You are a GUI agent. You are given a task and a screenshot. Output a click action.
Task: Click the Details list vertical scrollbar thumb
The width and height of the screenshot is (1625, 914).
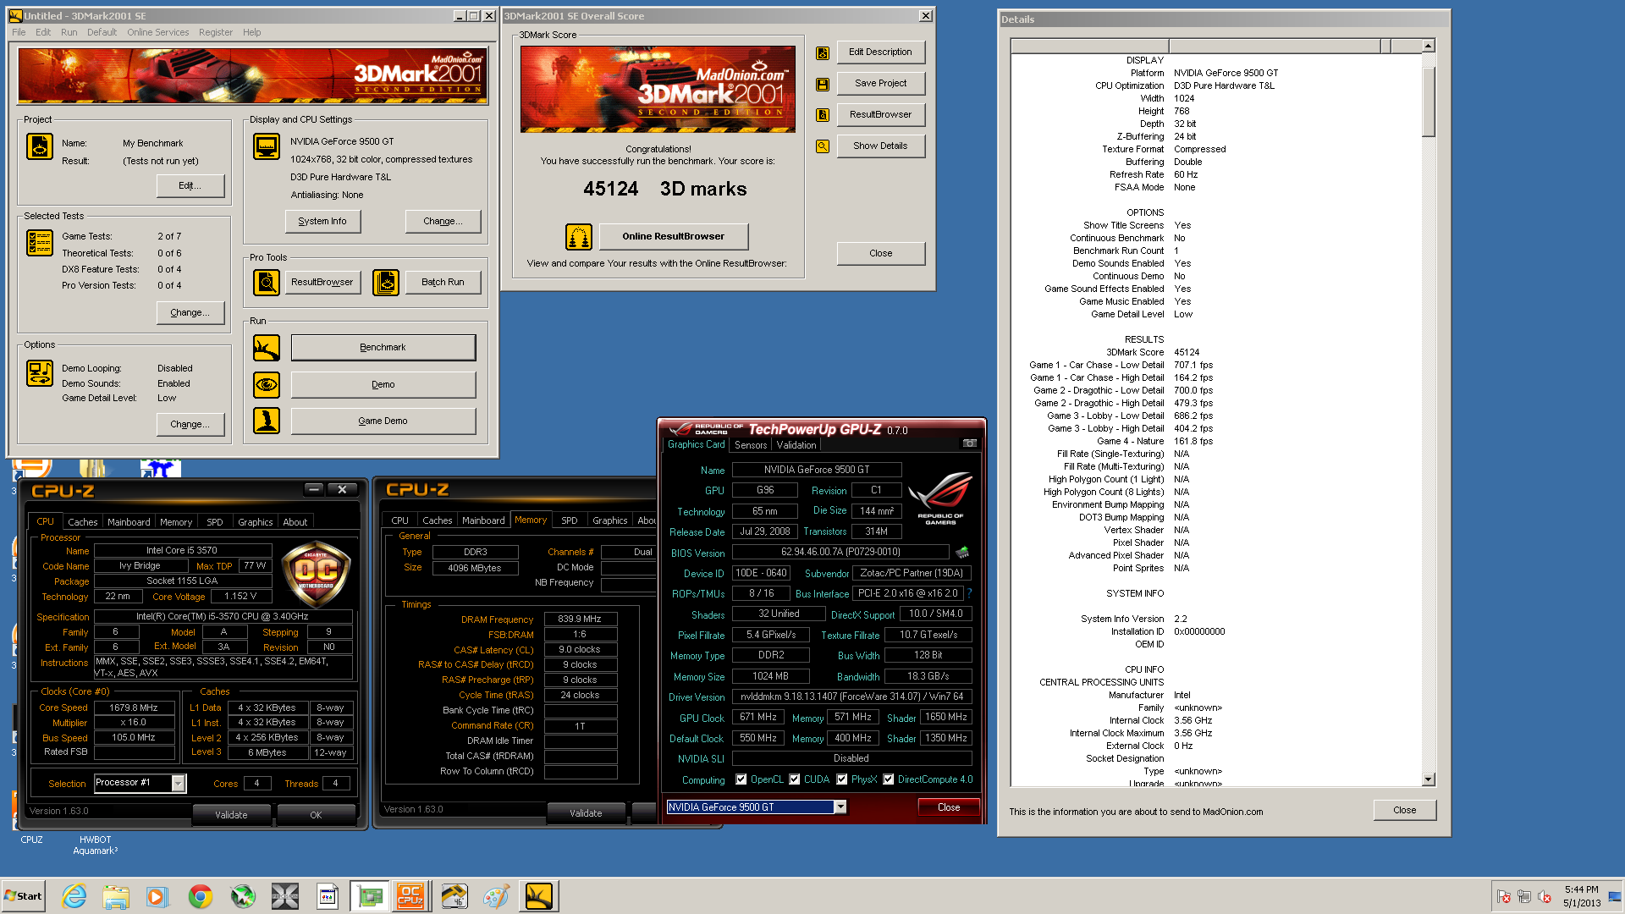pyautogui.click(x=1429, y=102)
